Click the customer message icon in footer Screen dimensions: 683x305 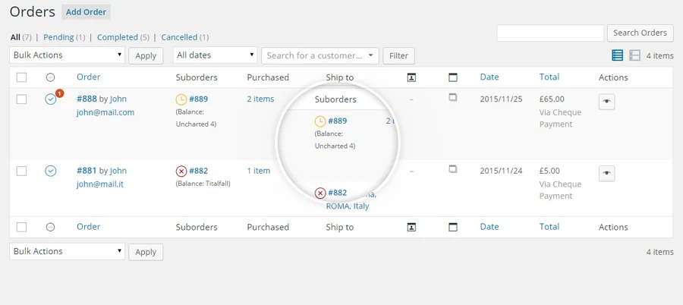(411, 227)
